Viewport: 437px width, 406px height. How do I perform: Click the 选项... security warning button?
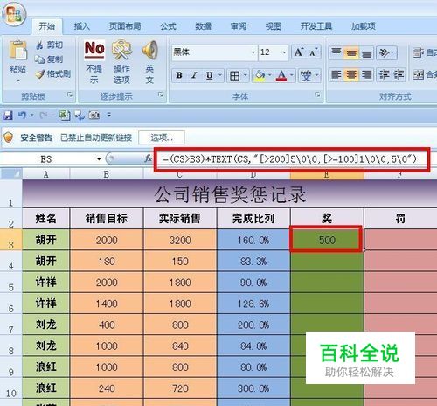162,137
